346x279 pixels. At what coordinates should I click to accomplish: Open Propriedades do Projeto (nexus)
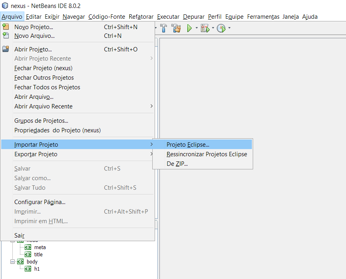(77, 130)
